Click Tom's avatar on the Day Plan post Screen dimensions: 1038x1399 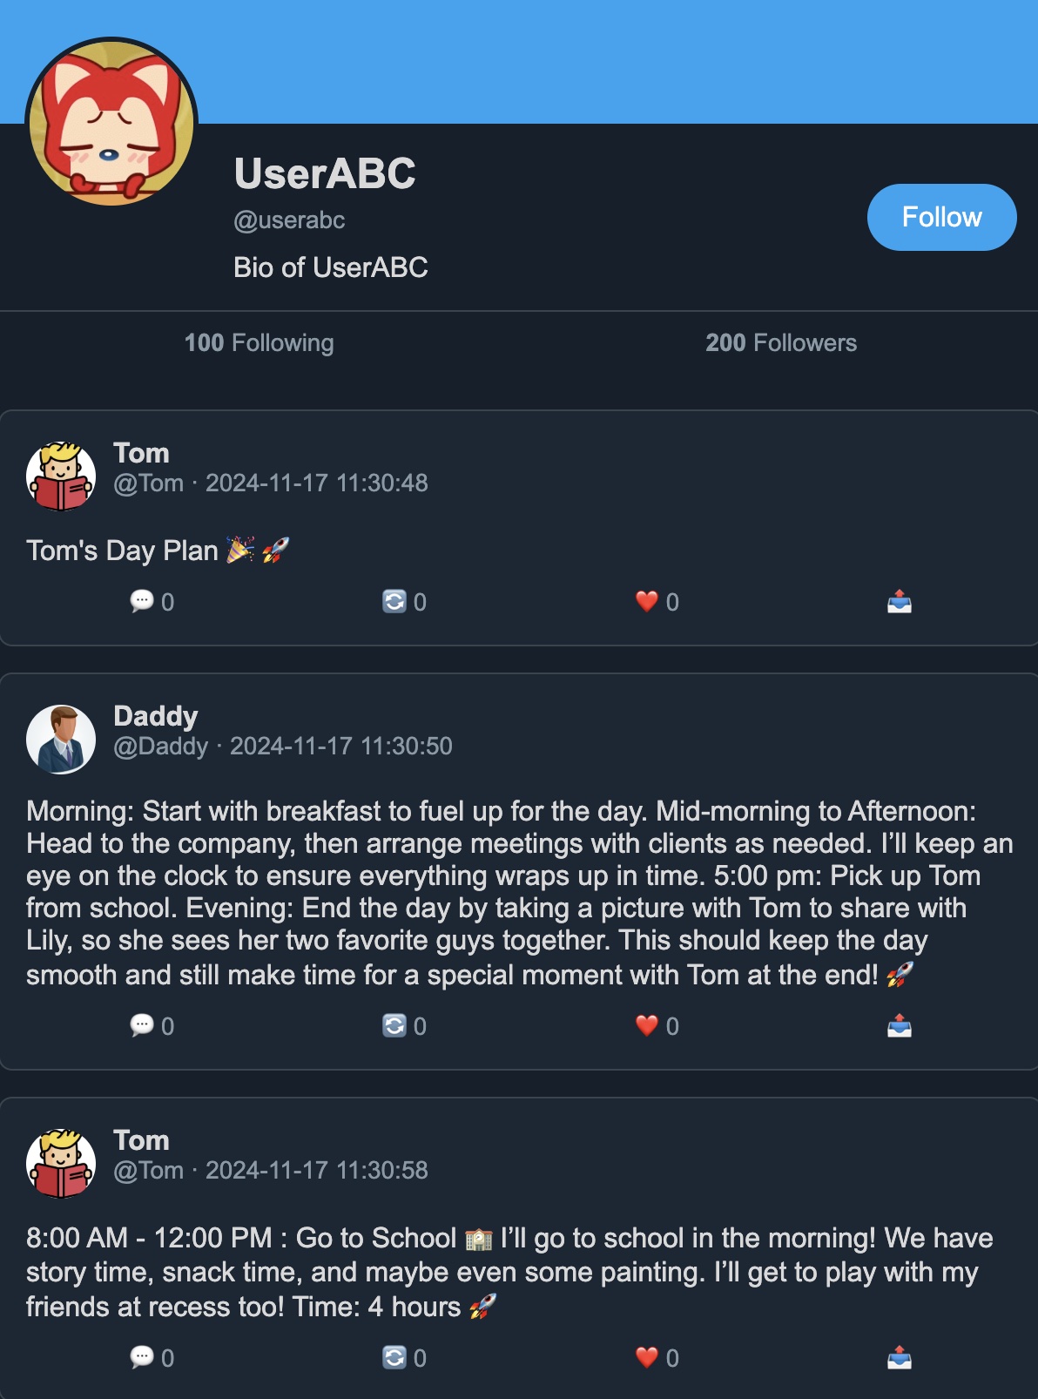point(61,476)
